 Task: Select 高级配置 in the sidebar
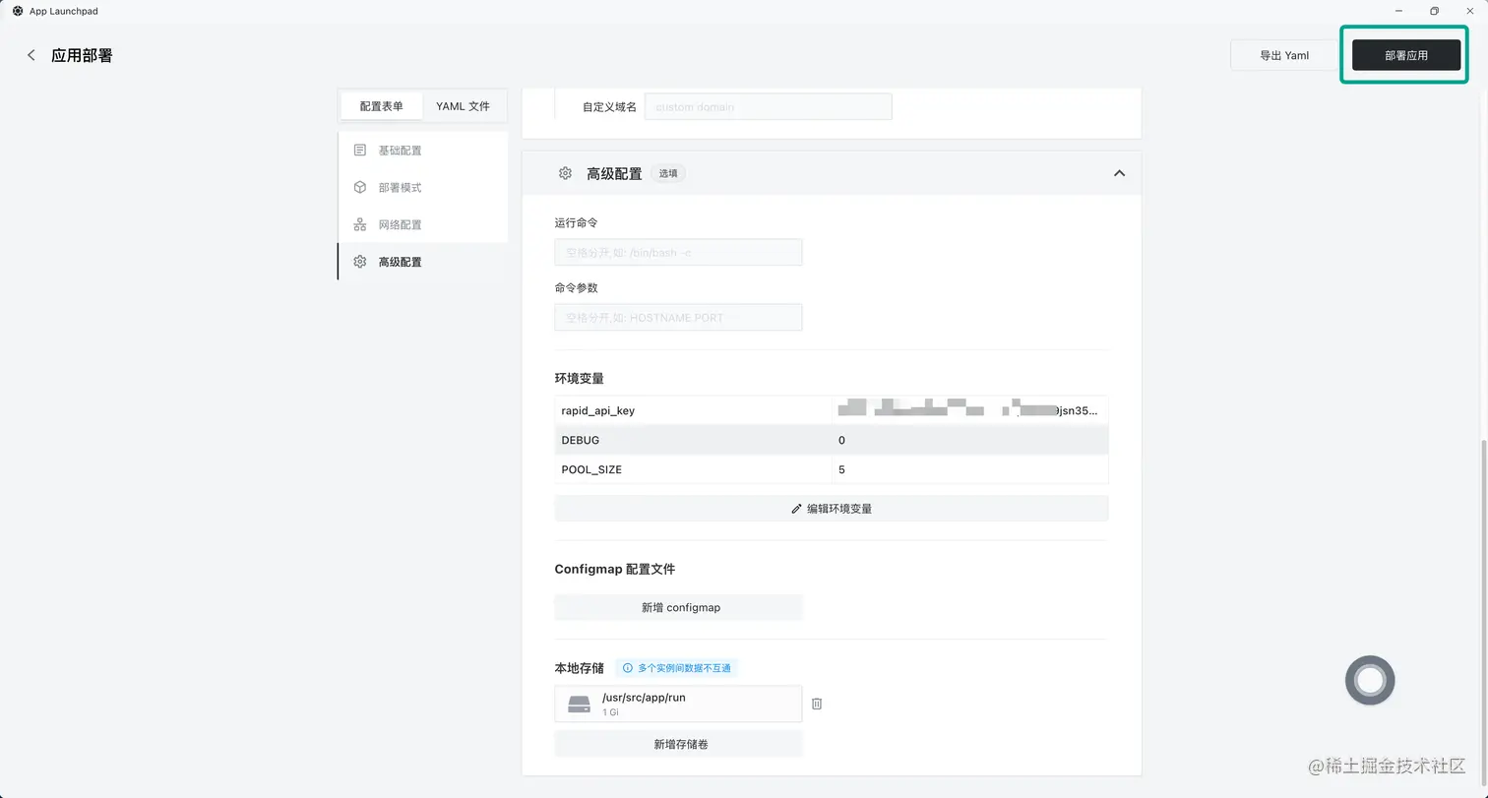423,262
